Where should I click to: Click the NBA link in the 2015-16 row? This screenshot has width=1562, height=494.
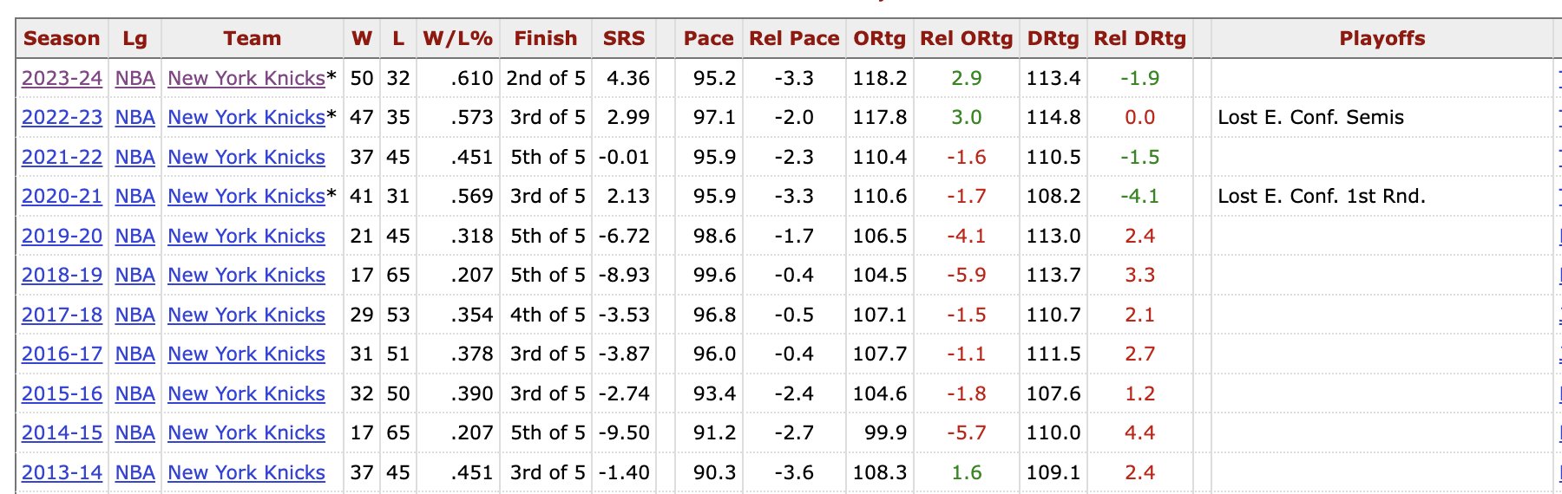click(x=135, y=394)
